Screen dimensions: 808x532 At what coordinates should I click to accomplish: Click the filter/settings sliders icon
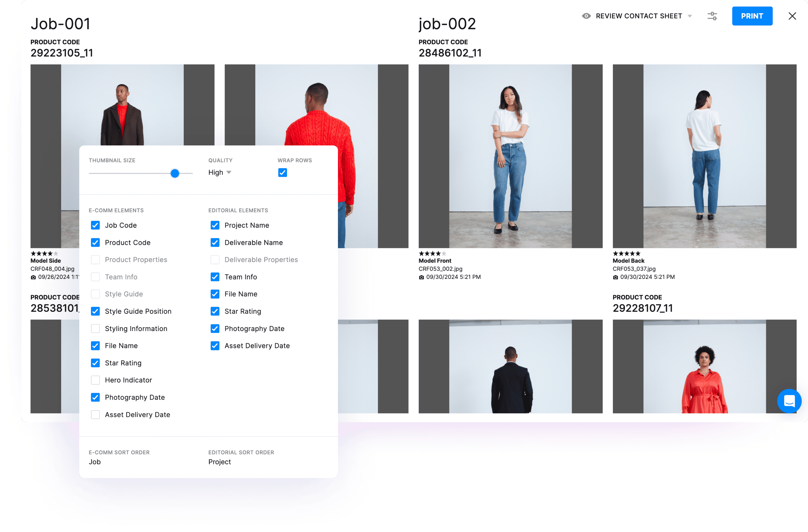point(712,17)
